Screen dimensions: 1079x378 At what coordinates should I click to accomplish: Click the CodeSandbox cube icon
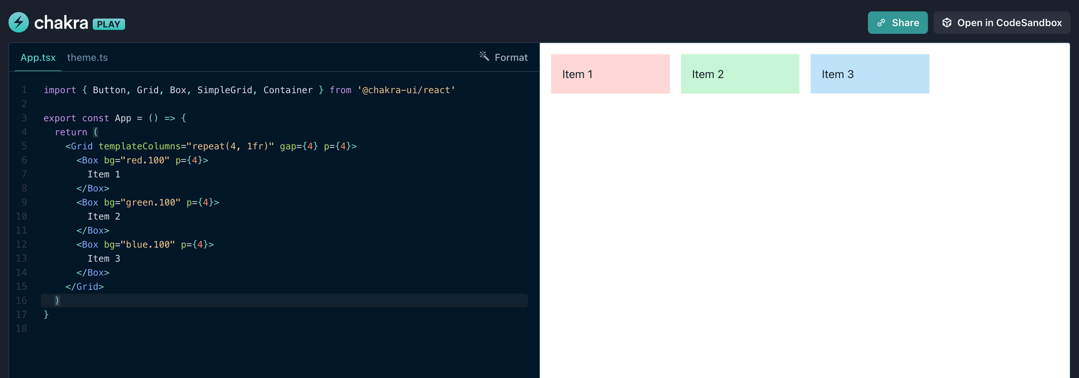point(947,23)
